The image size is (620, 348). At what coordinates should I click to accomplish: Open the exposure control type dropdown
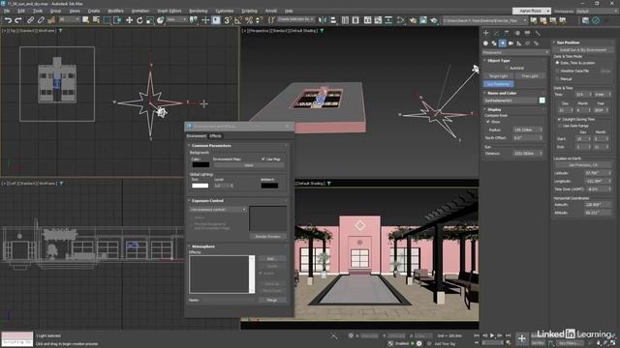click(x=218, y=210)
